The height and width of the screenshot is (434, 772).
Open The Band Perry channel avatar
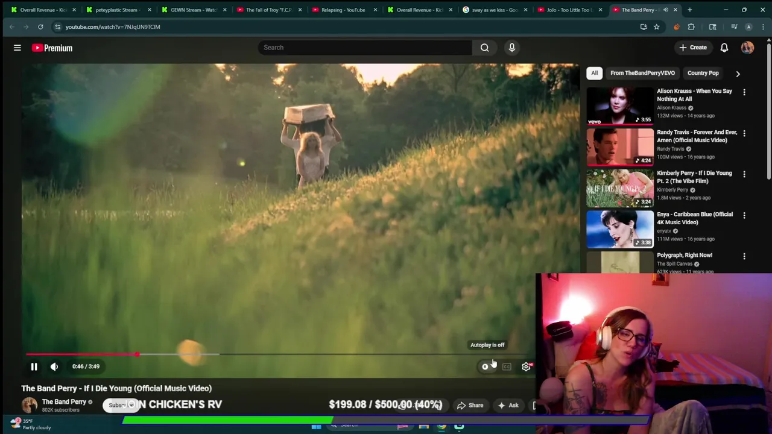[x=30, y=405]
